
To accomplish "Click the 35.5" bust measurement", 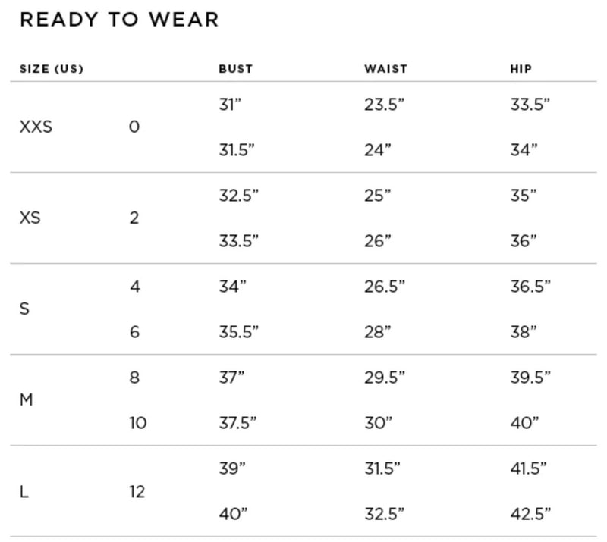I will point(238,332).
